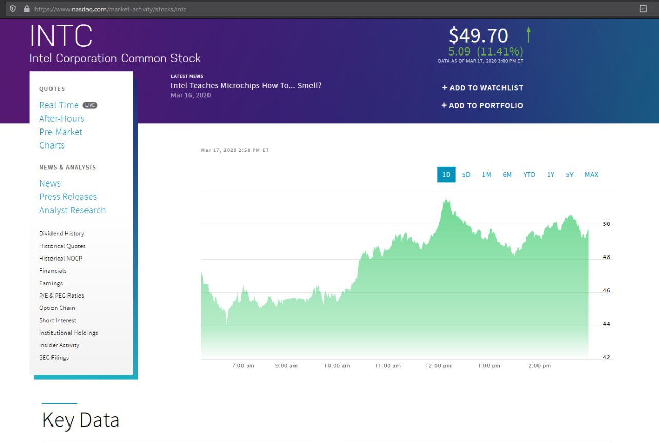Show the YTD chart range
659x443 pixels.
click(x=529, y=175)
